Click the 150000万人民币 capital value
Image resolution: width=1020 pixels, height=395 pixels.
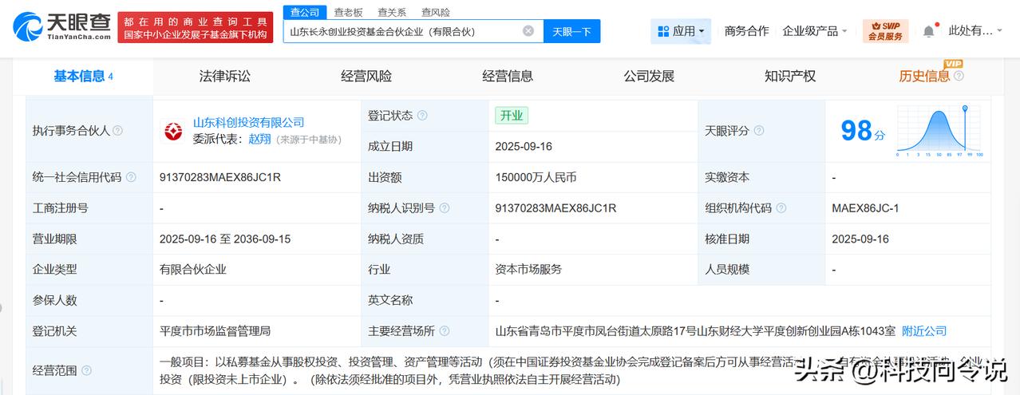click(x=536, y=177)
